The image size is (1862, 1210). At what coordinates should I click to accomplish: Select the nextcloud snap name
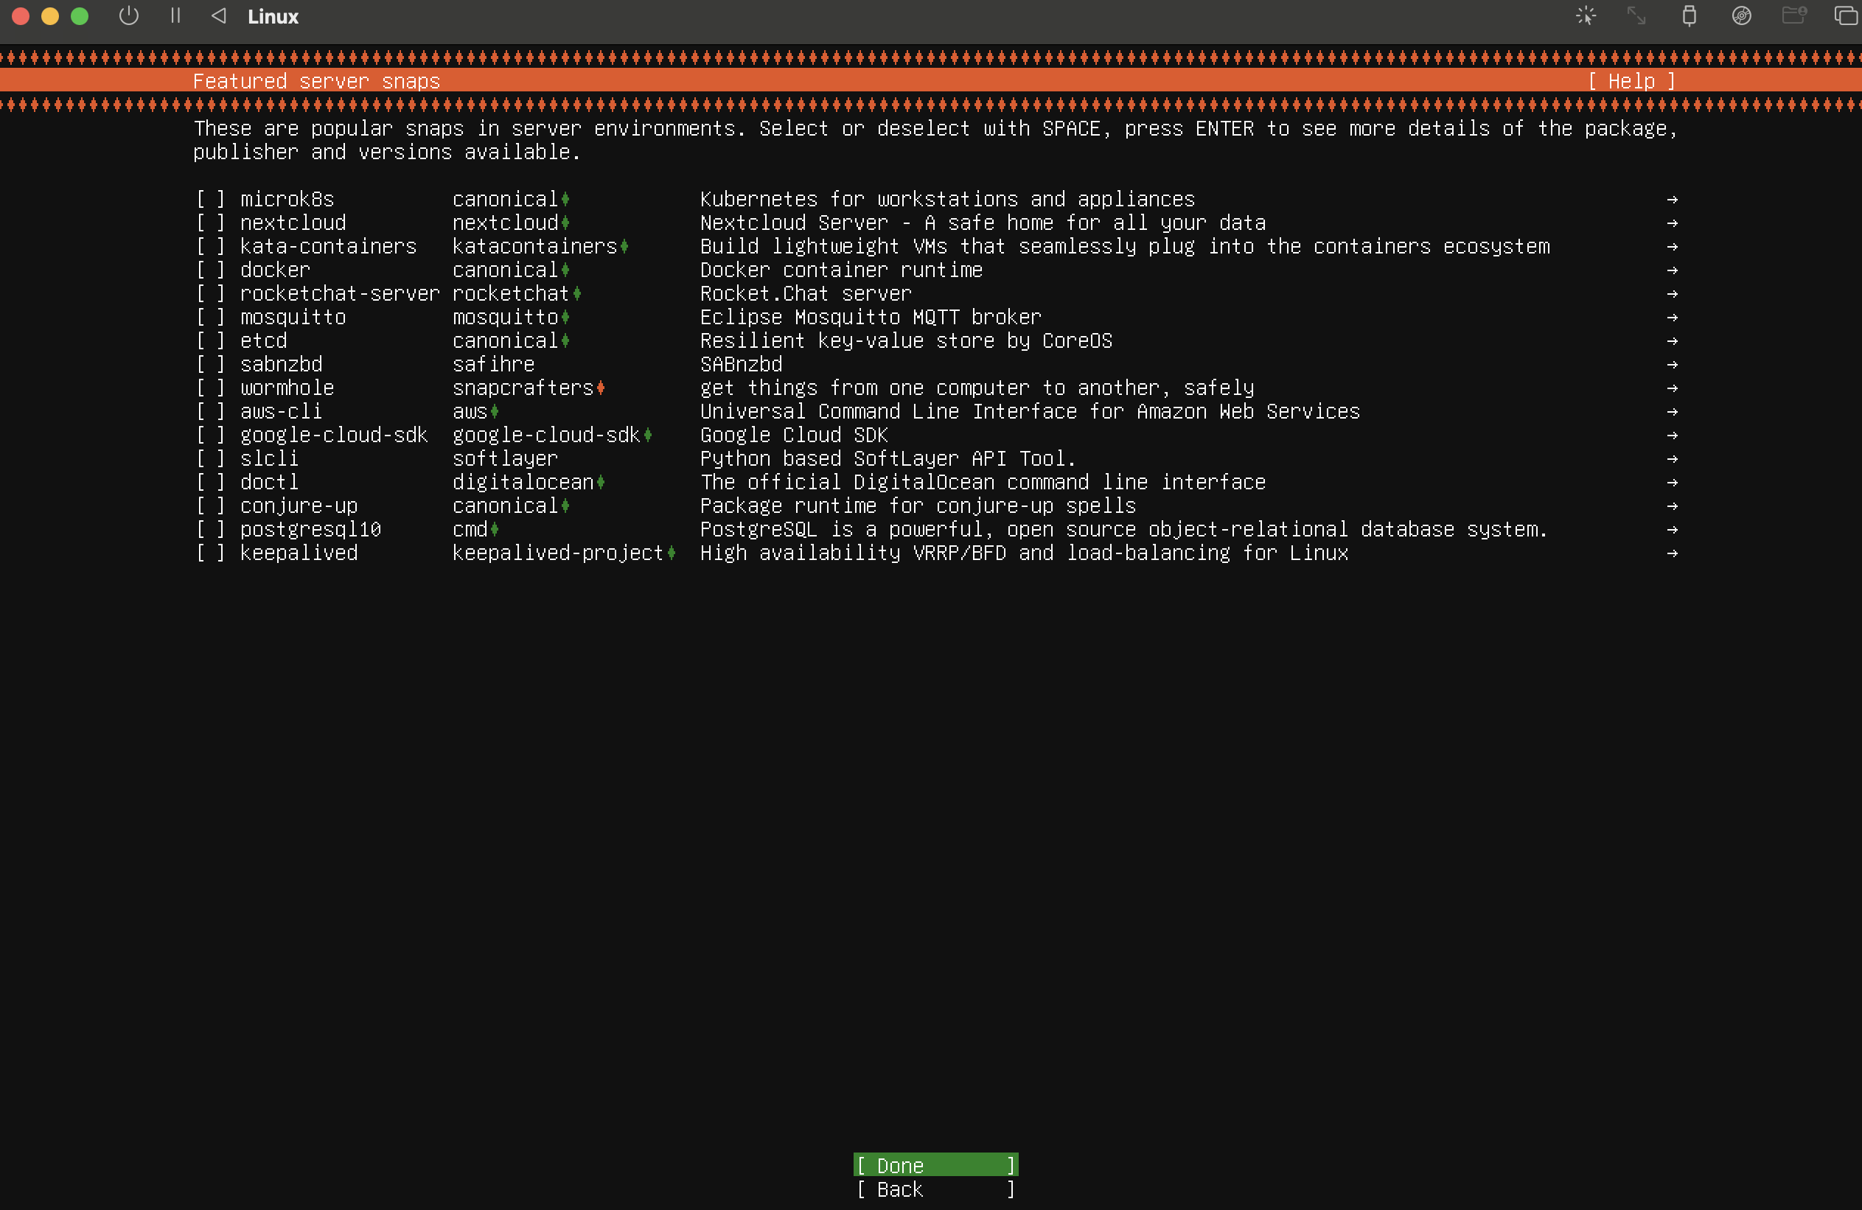click(x=293, y=223)
